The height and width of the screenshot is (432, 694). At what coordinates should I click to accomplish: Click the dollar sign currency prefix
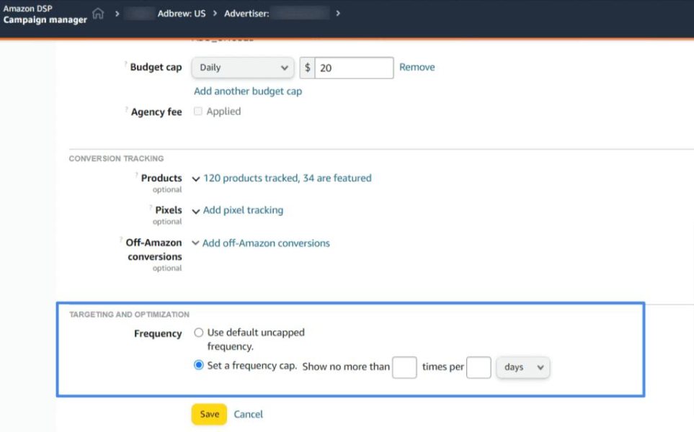pyautogui.click(x=307, y=68)
